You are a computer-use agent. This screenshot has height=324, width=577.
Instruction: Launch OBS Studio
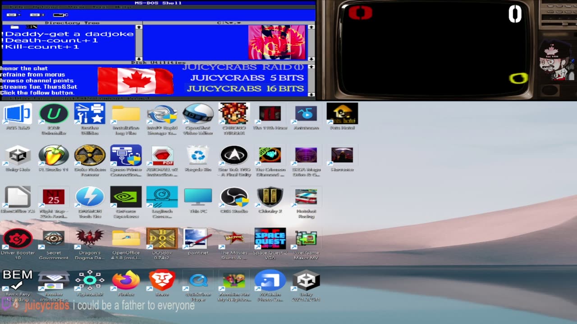[234, 200]
